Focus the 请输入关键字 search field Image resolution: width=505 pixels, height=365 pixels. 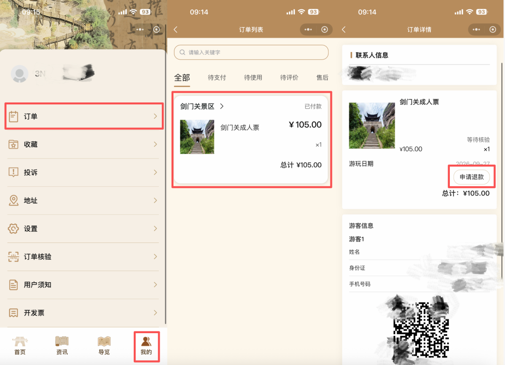[251, 52]
